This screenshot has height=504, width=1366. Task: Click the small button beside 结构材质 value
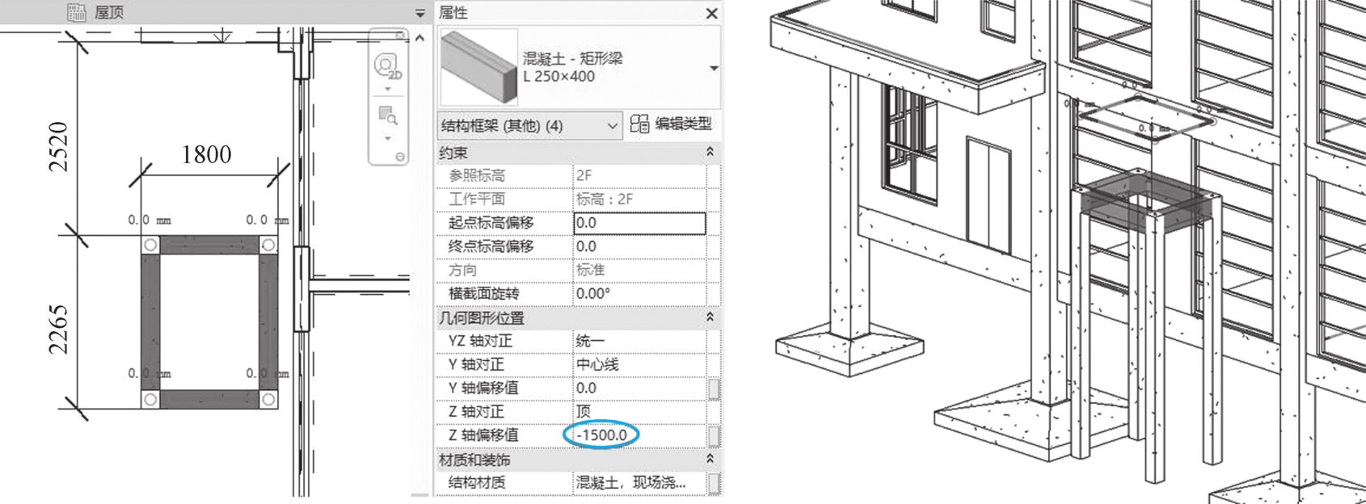point(714,483)
